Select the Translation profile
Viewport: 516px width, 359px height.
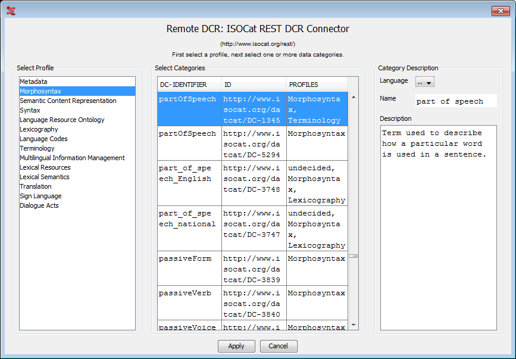[x=77, y=186]
